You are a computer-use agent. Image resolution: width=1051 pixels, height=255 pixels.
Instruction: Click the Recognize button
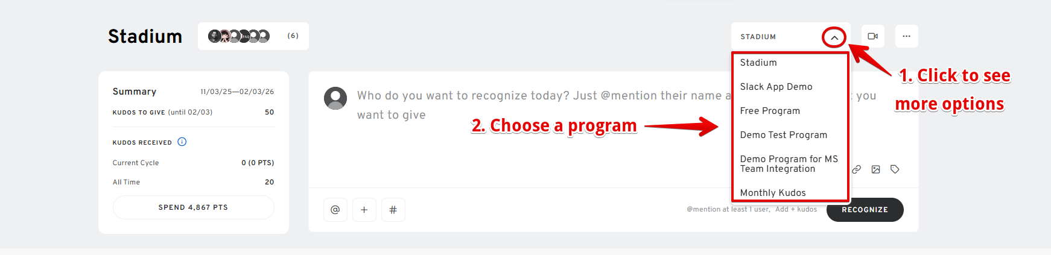pos(865,210)
